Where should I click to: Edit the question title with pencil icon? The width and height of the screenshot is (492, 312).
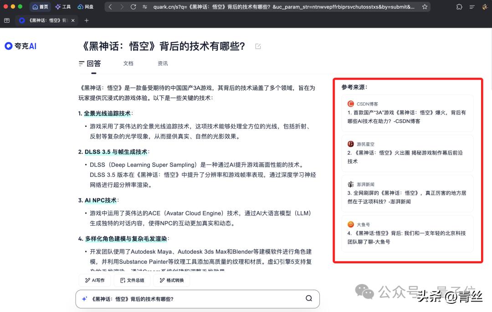(258, 46)
